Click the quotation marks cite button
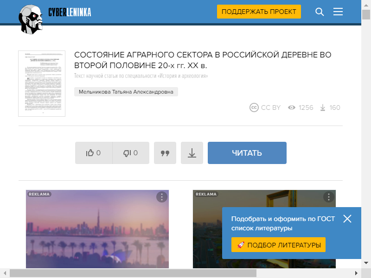371x278 pixels. point(165,153)
